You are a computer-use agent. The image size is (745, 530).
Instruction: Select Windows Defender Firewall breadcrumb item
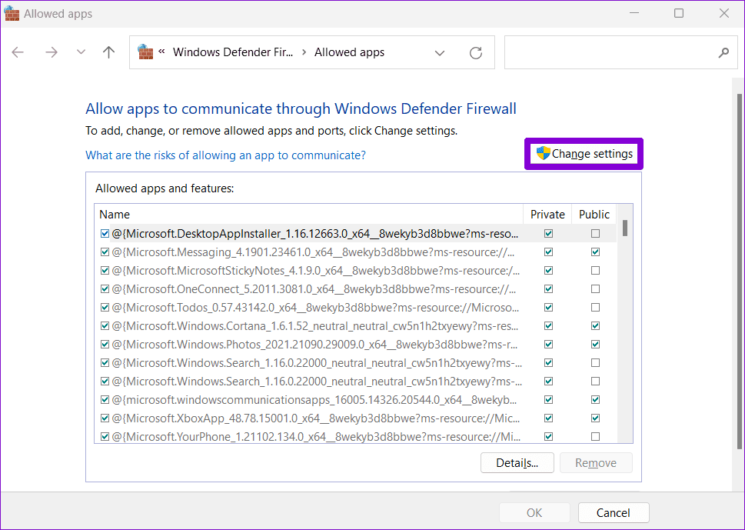click(x=233, y=52)
